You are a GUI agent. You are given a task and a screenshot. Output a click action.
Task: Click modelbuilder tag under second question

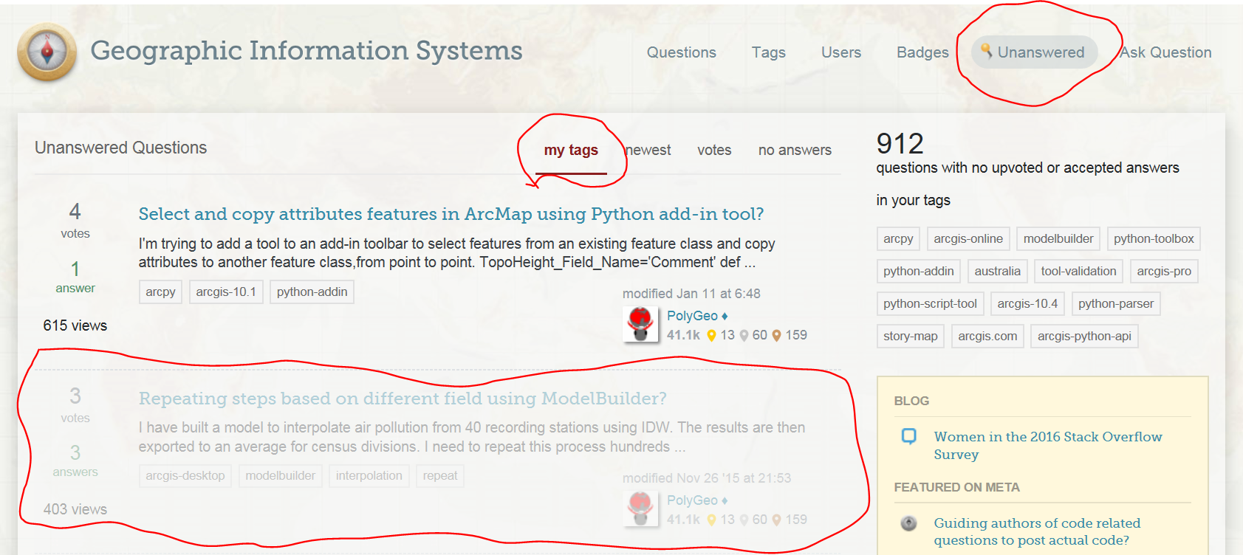(x=280, y=476)
